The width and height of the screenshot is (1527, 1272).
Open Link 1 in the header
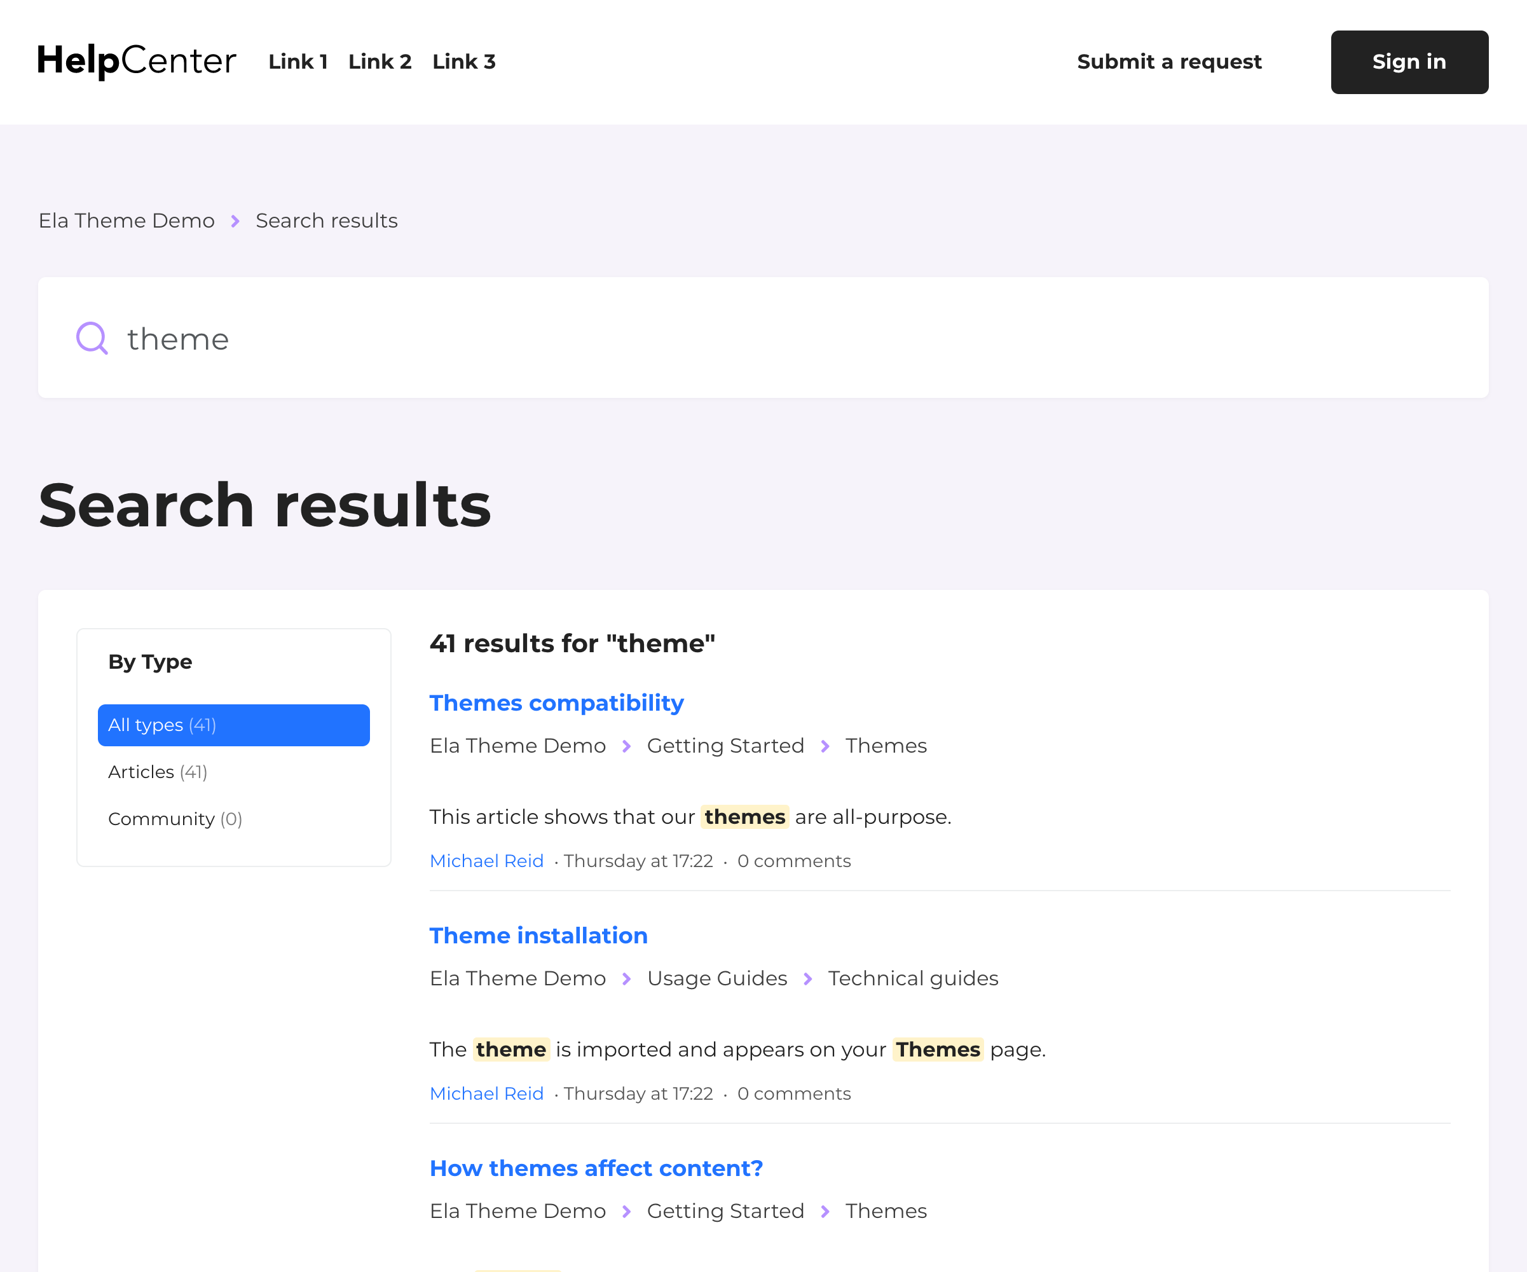298,62
